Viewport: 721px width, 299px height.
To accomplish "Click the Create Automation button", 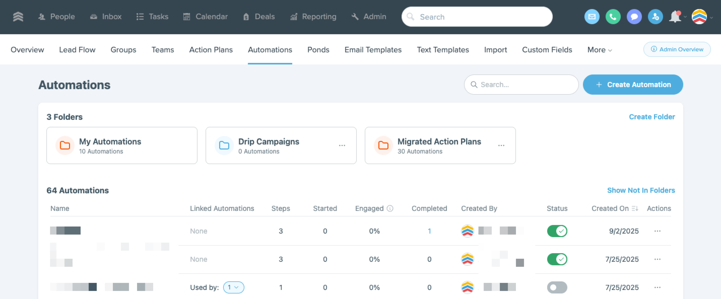I will [x=633, y=85].
